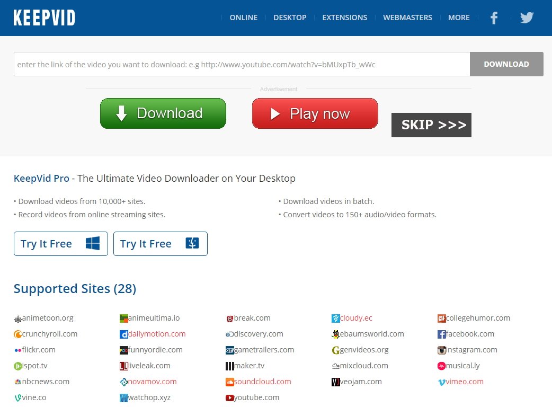Click the instagram.com camera icon
The width and height of the screenshot is (552, 407).
click(441, 350)
